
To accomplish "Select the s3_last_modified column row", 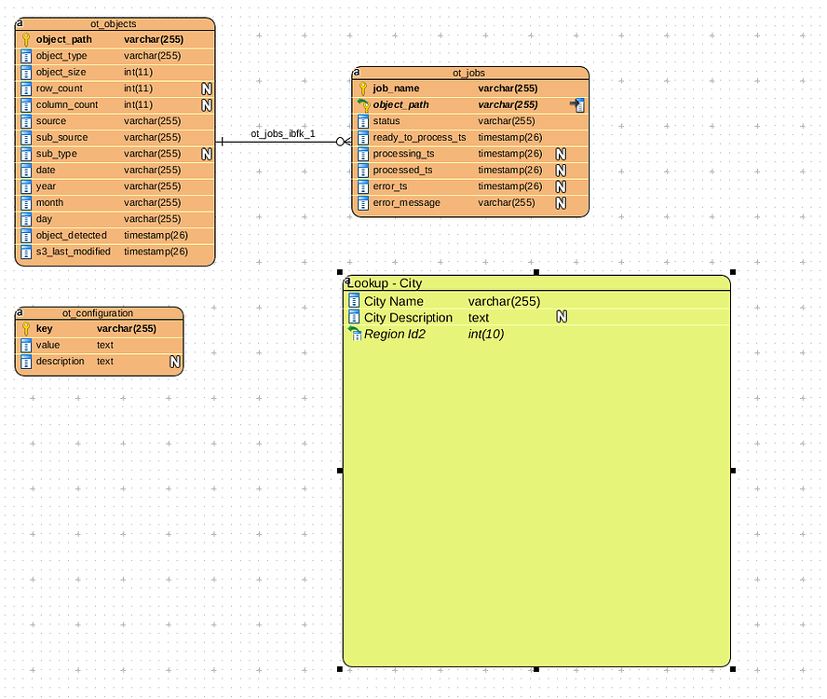I will (73, 252).
